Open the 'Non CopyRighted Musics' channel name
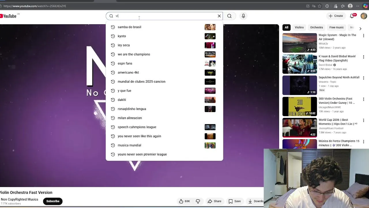Image resolution: width=369 pixels, height=208 pixels. [x=20, y=199]
